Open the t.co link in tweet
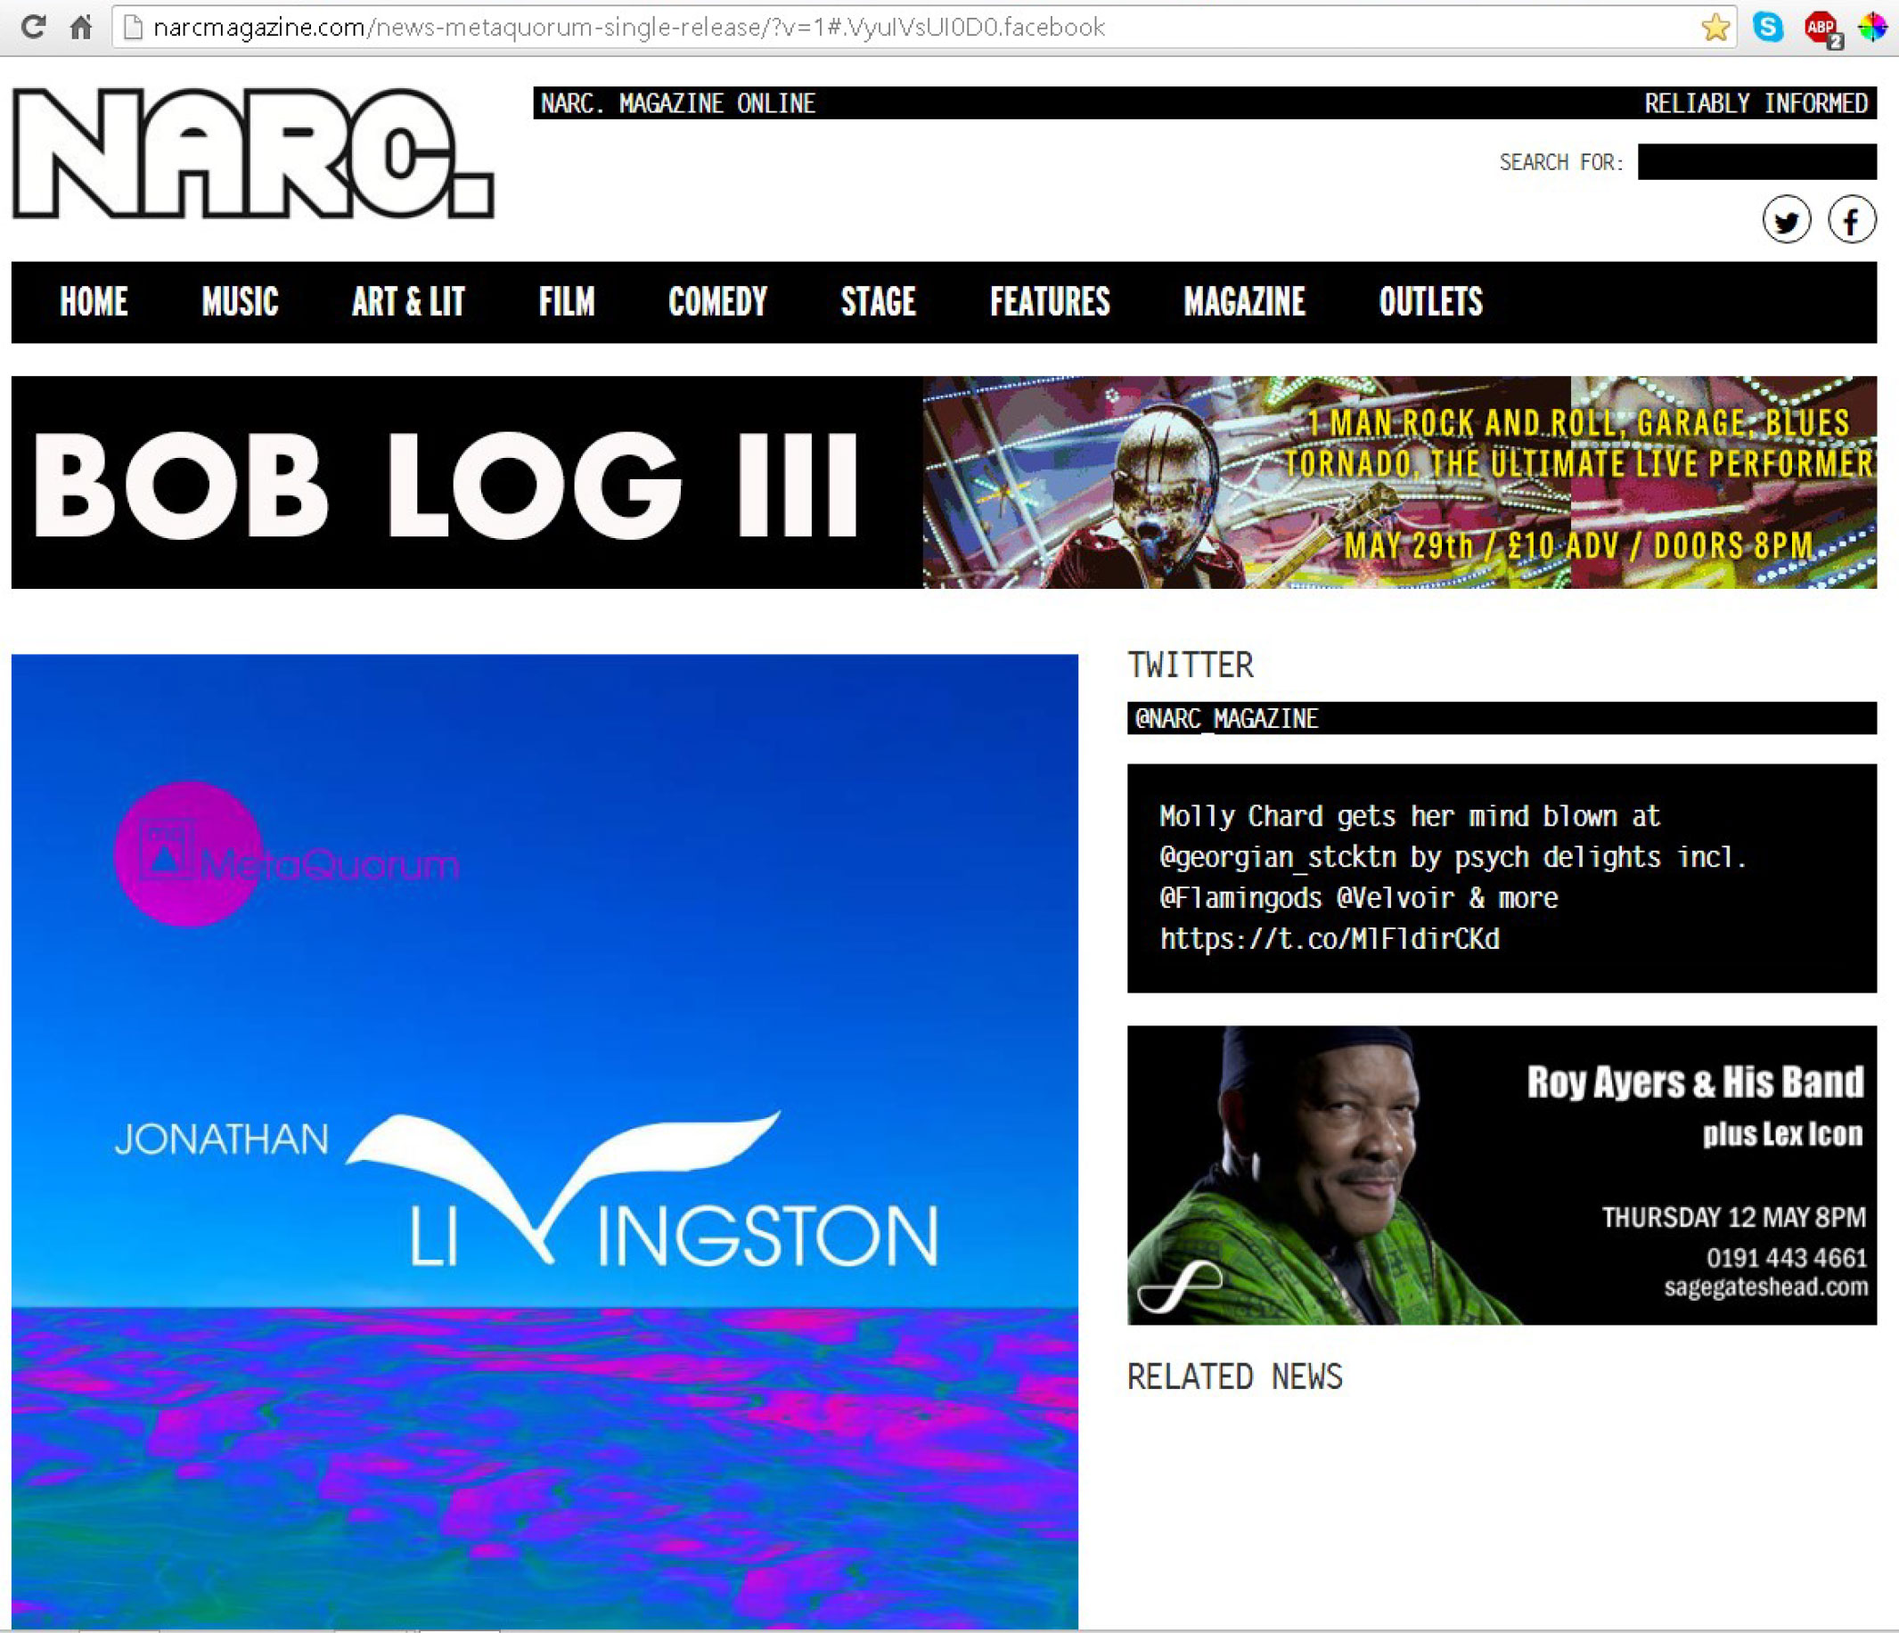The image size is (1899, 1633). (x=1329, y=938)
